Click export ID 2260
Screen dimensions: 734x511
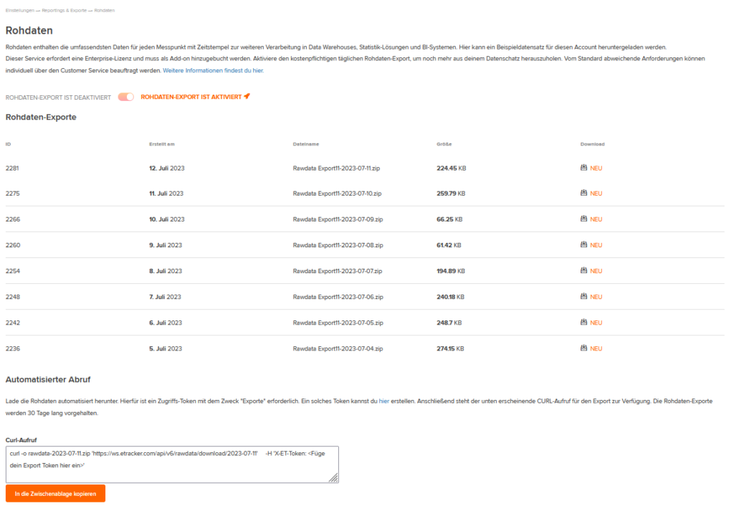[13, 245]
